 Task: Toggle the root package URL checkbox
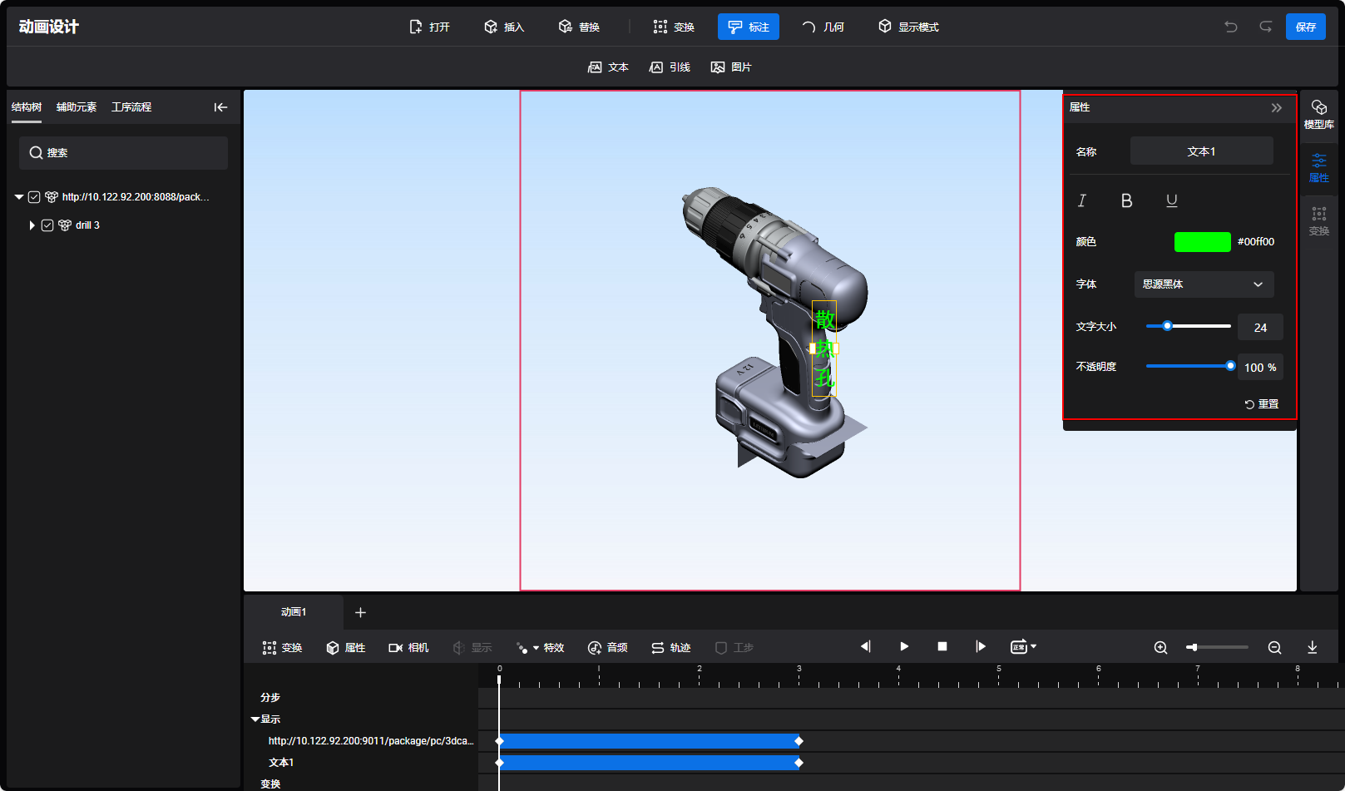34,197
